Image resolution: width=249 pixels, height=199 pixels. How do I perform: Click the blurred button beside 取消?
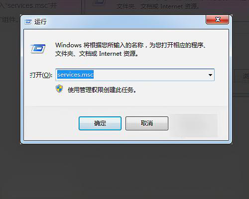tap(194, 125)
